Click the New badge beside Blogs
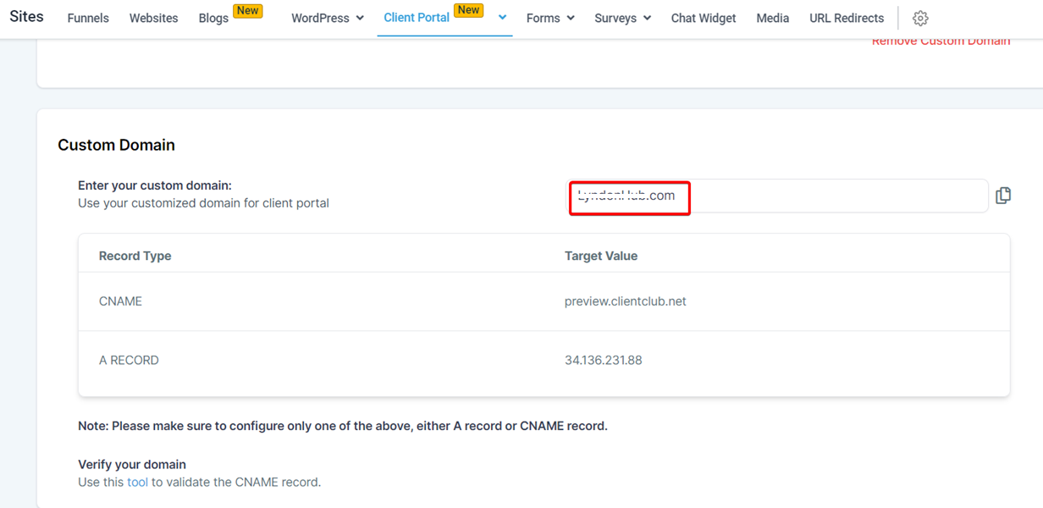Image resolution: width=1043 pixels, height=508 pixels. click(x=247, y=11)
